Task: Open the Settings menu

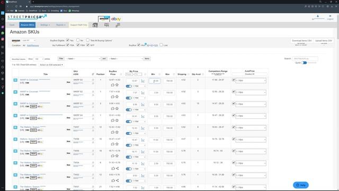Action: click(45, 25)
